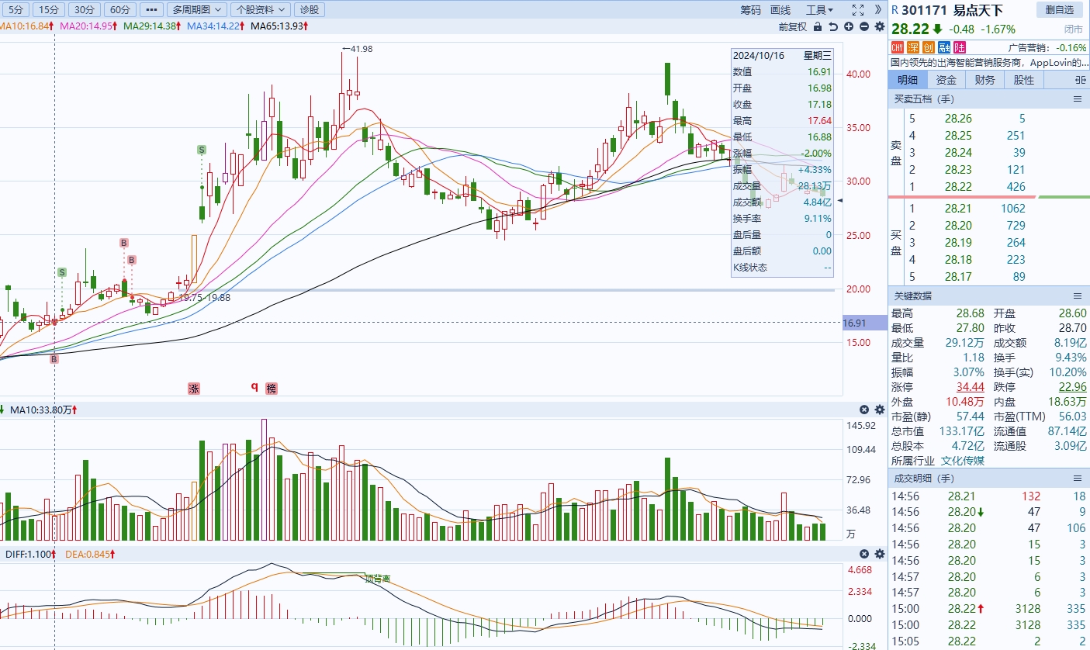Image resolution: width=1090 pixels, height=650 pixels.
Task: Click the 融 margin badge
Action: (x=945, y=48)
